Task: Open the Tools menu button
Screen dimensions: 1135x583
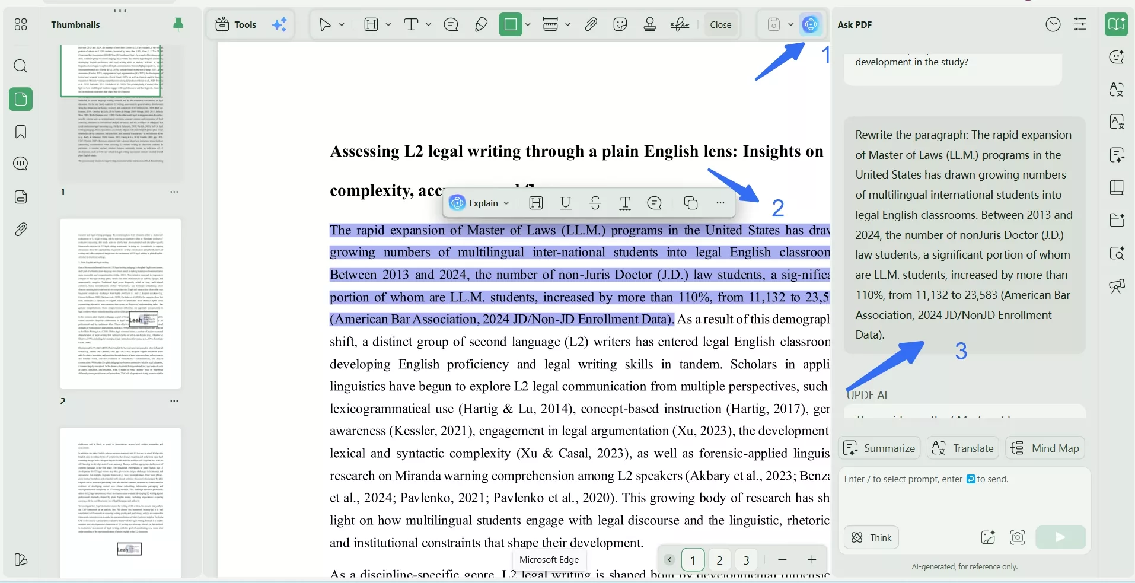Action: [x=236, y=24]
